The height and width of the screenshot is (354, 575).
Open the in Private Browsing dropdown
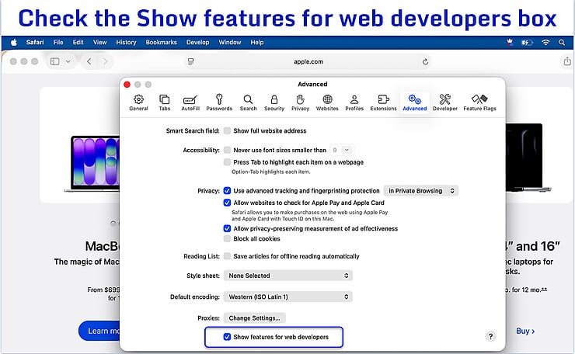[420, 190]
